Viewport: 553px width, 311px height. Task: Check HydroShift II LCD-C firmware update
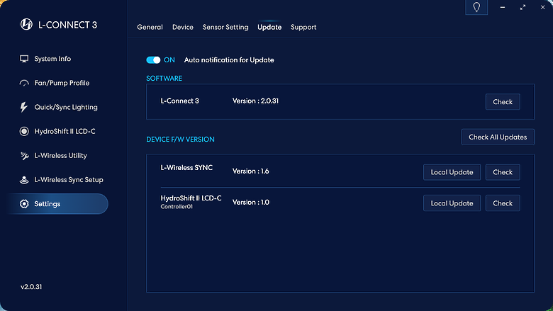coord(503,203)
